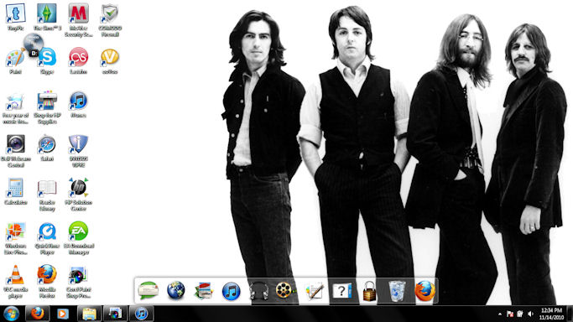Open the Windows Start orb

[x=12, y=314]
